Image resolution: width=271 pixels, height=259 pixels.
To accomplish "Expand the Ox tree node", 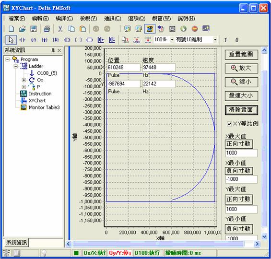I will click(24, 80).
